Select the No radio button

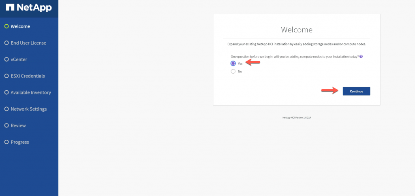233,71
